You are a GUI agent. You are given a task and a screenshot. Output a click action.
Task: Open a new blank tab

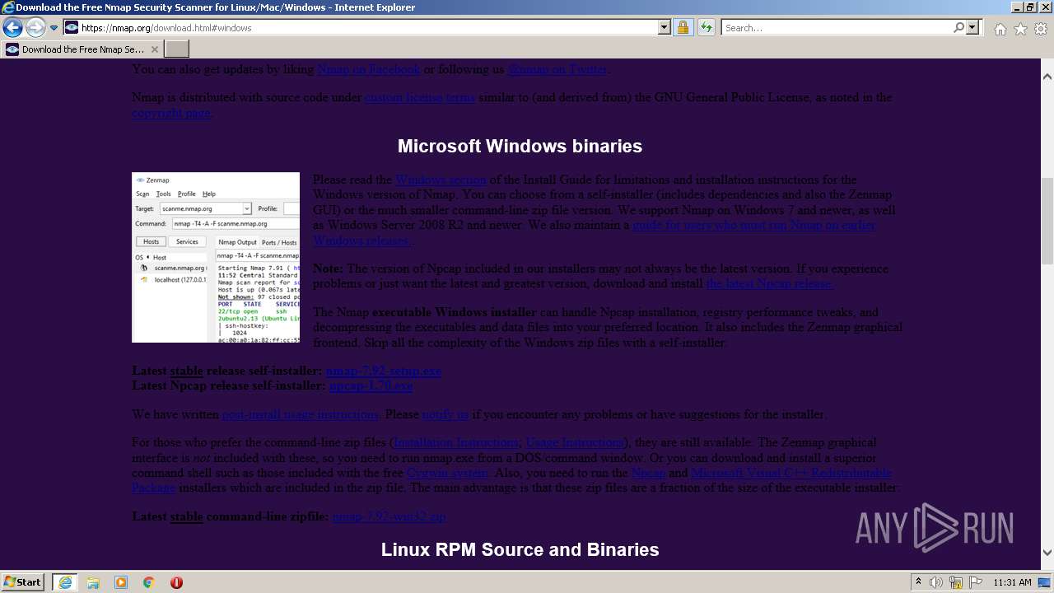(x=177, y=49)
